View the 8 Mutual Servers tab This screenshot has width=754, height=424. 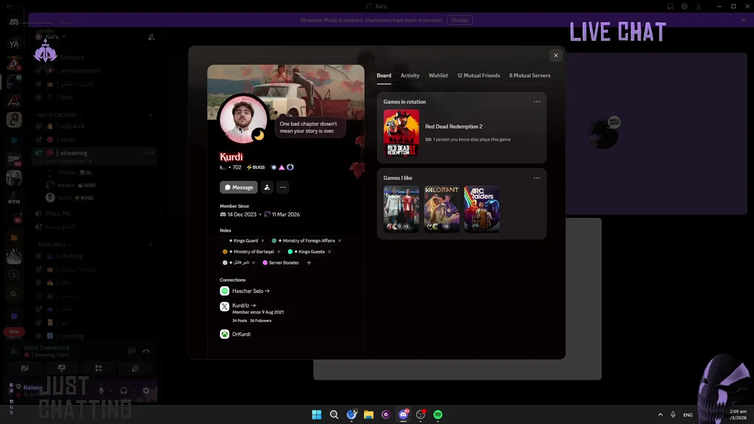point(530,75)
